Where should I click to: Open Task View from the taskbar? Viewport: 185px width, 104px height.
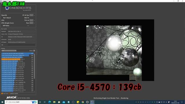pos(45,102)
